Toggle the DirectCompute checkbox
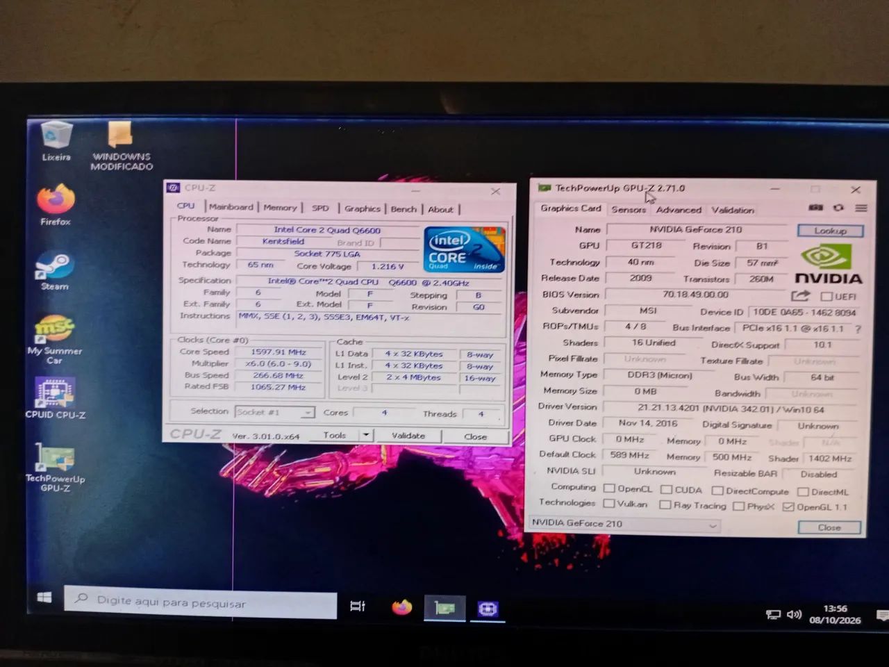This screenshot has width=889, height=667. pyautogui.click(x=717, y=491)
